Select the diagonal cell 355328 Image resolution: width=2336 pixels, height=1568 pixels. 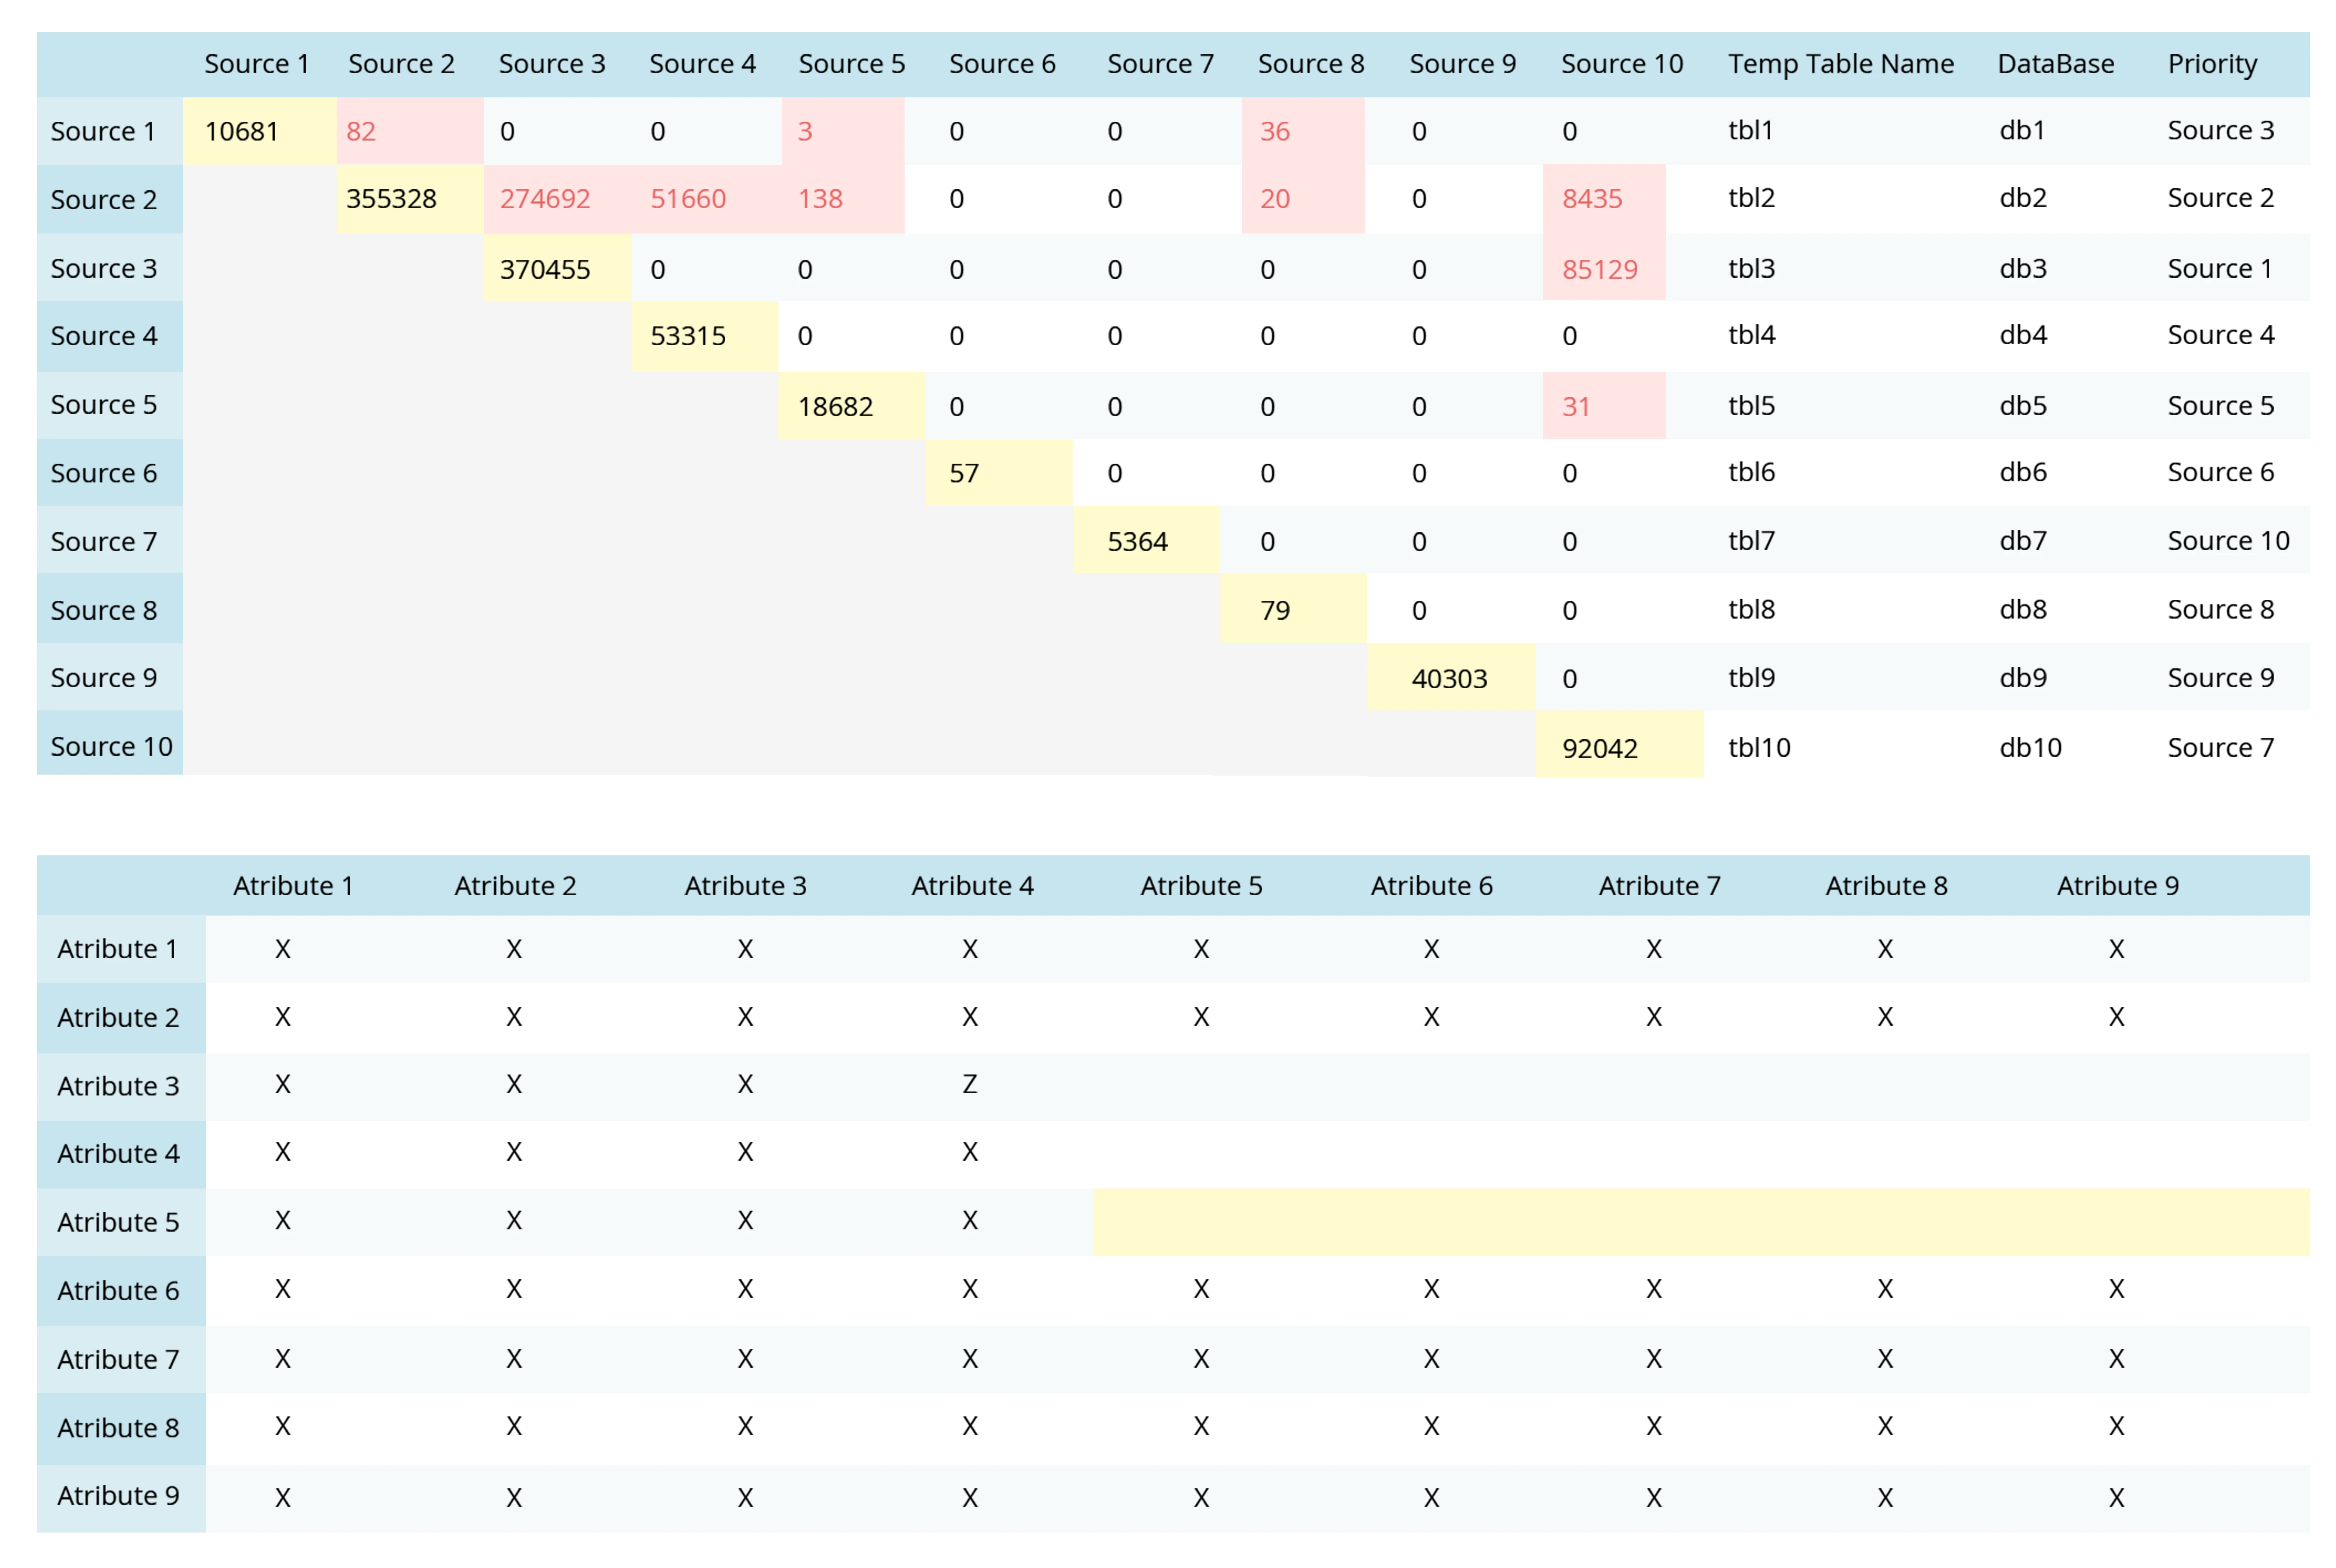tap(410, 199)
